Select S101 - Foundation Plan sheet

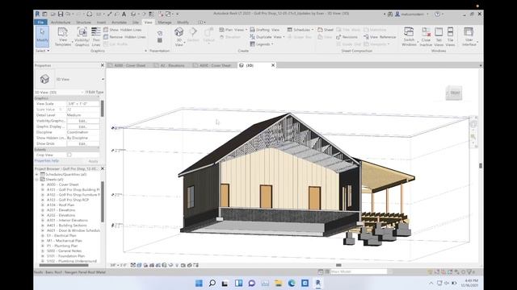point(65,256)
